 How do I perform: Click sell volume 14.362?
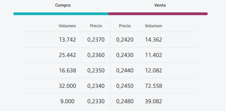154,40
